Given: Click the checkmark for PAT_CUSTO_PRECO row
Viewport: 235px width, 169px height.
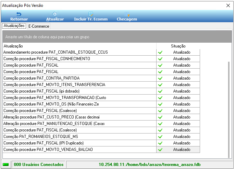Looking at the screenshot, I should 160,117.
